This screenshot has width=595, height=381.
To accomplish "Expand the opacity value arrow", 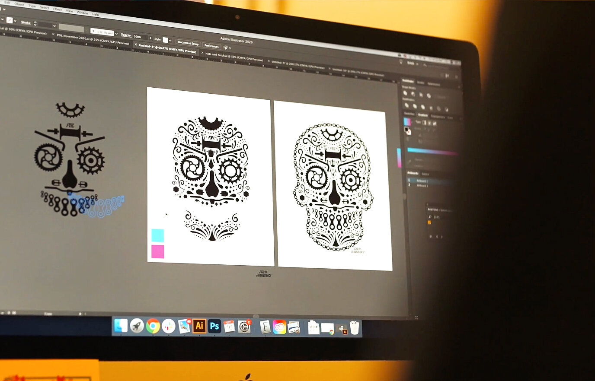I will (150, 38).
